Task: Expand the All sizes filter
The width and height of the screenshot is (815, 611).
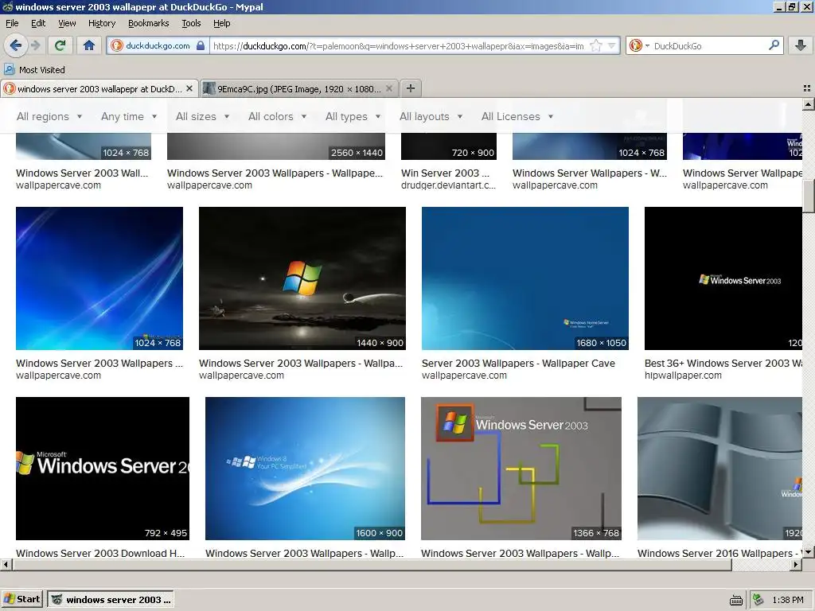Action: point(203,116)
